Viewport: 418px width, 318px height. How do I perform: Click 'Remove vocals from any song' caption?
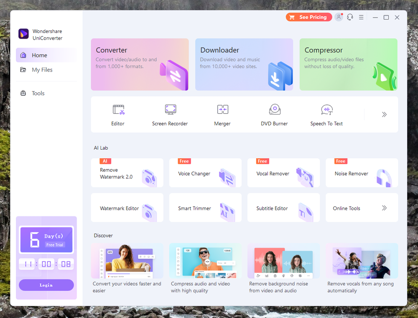360,287
